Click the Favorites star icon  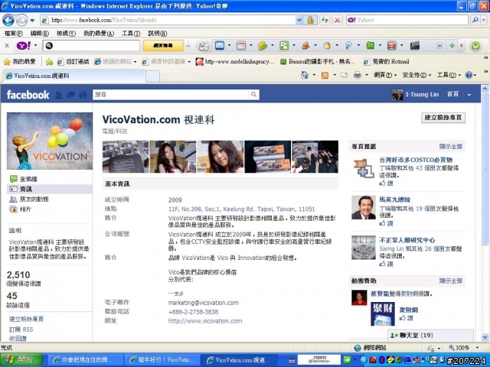7,62
